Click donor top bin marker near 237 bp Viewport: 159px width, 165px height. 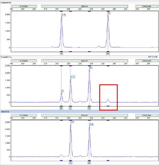[108, 120]
